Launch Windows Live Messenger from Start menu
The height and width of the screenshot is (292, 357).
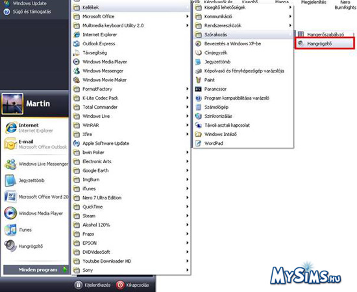pyautogui.click(x=35, y=164)
